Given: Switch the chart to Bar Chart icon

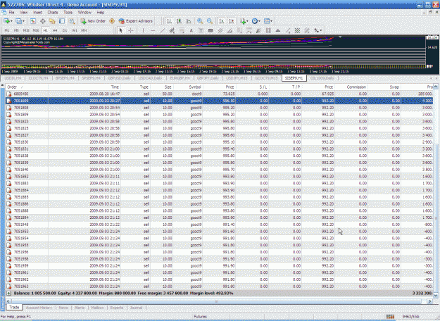Looking at the screenshot, I should [x=169, y=21].
